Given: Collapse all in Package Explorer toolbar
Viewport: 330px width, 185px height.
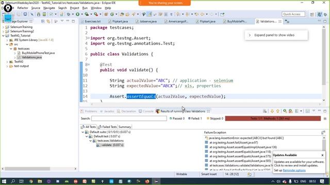Looking at the screenshot, I should pos(43,21).
